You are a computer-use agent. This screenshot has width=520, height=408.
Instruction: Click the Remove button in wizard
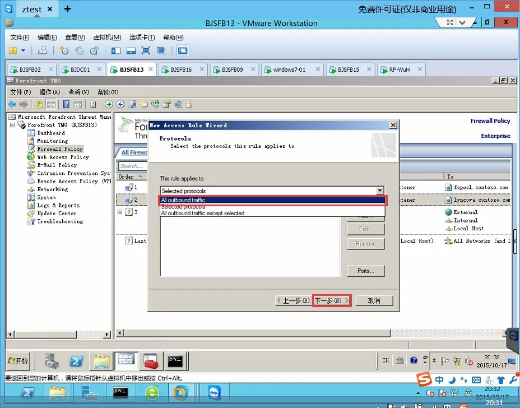(x=366, y=244)
